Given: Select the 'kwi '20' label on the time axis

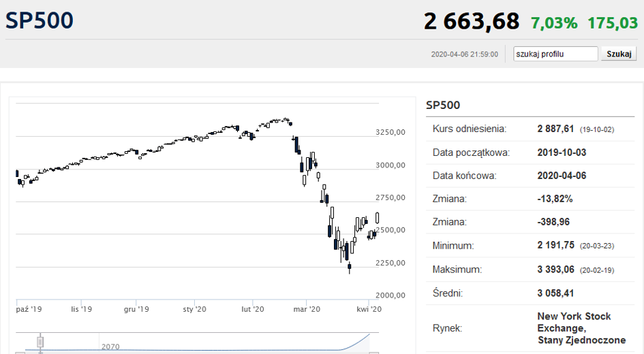Looking at the screenshot, I should 369,309.
